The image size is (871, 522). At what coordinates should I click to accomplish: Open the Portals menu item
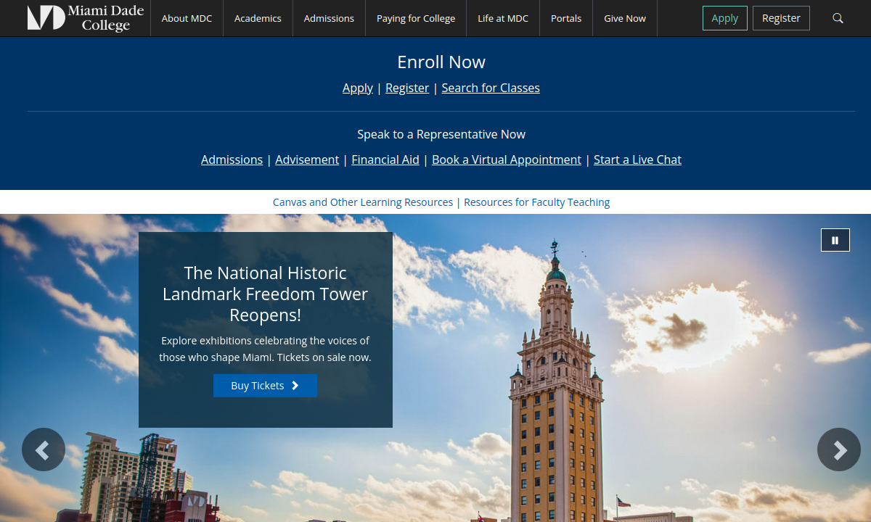566,18
